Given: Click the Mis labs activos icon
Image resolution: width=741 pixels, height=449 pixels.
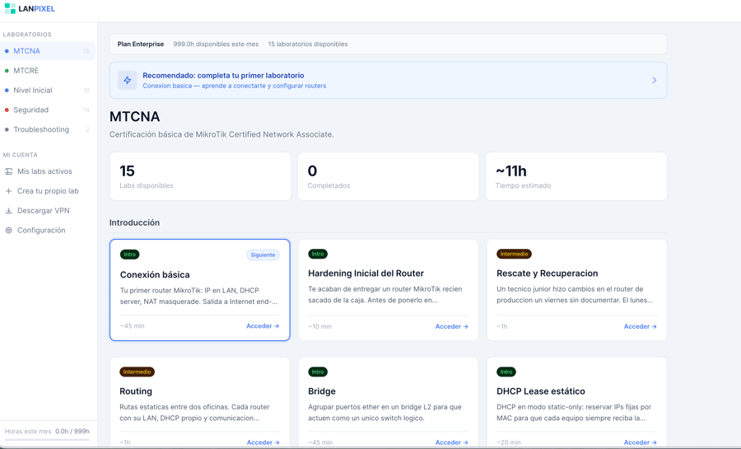Looking at the screenshot, I should tap(8, 171).
